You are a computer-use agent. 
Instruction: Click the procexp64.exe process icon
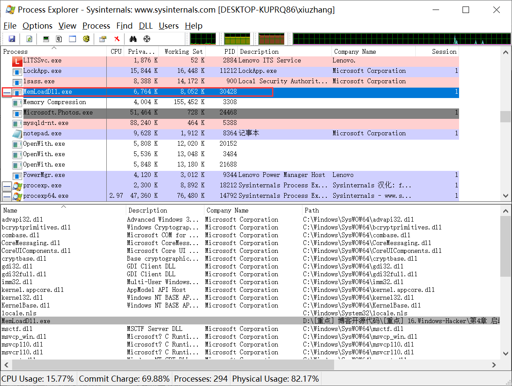17,196
